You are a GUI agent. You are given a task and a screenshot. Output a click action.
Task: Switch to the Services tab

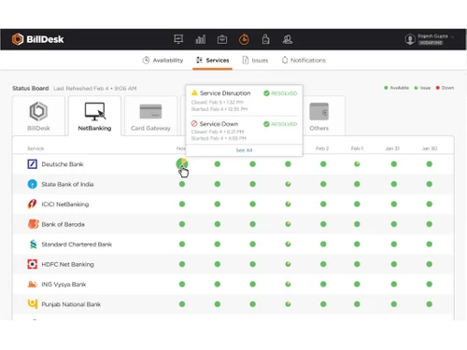tap(212, 60)
